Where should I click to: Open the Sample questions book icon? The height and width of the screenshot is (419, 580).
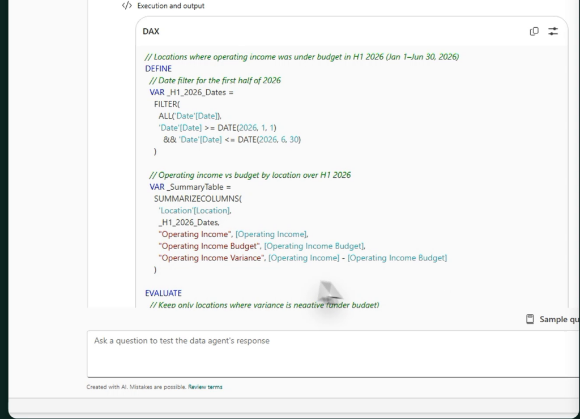[x=530, y=319]
